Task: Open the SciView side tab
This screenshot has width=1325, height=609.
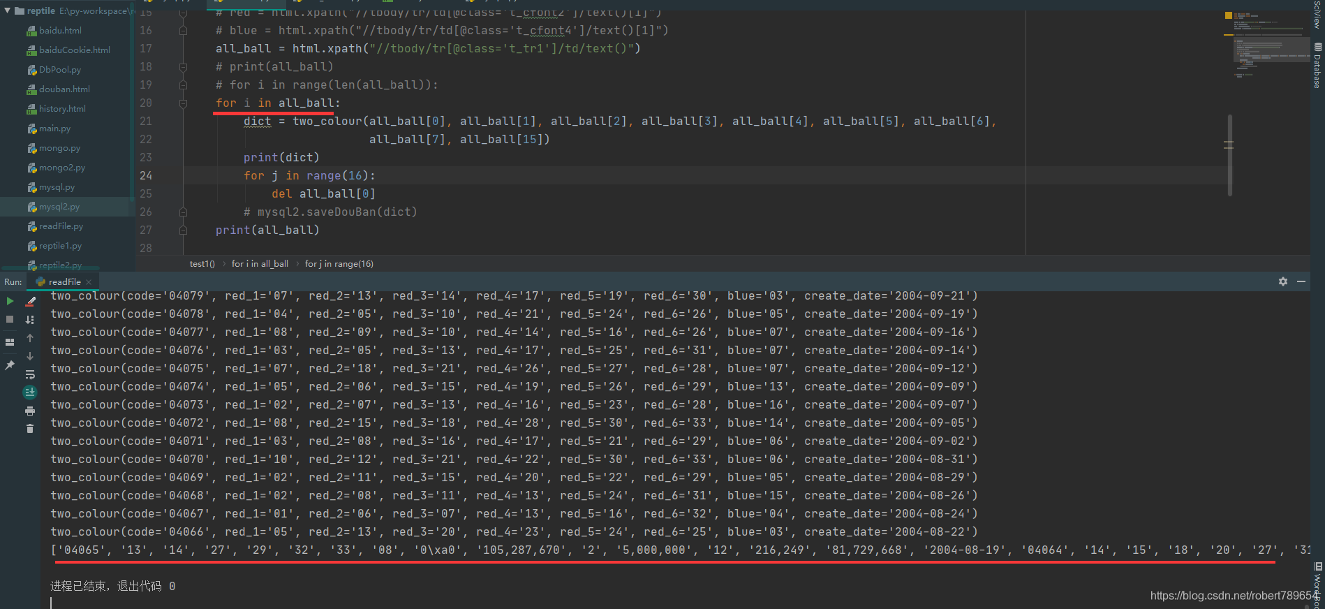Action: point(1317,14)
